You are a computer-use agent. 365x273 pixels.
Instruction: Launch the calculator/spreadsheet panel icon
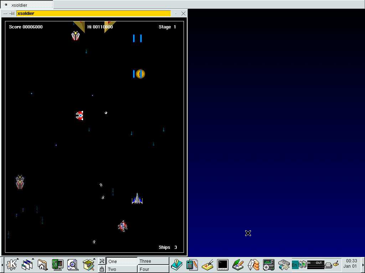(x=192, y=265)
